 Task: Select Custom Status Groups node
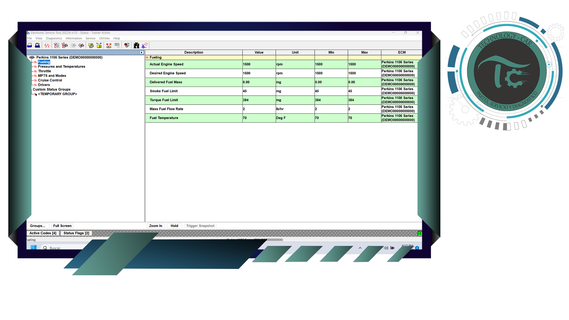point(52,89)
